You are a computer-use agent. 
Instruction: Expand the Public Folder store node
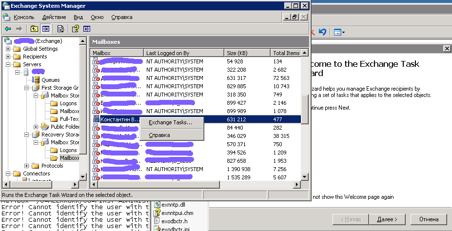[x=36, y=127]
